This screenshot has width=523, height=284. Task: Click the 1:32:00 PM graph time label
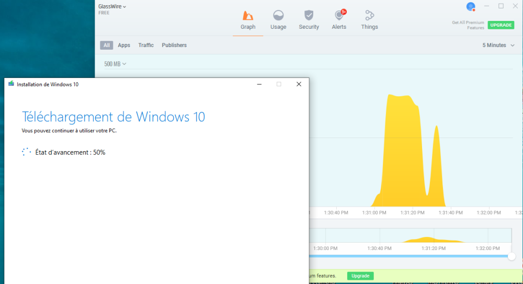(488, 212)
